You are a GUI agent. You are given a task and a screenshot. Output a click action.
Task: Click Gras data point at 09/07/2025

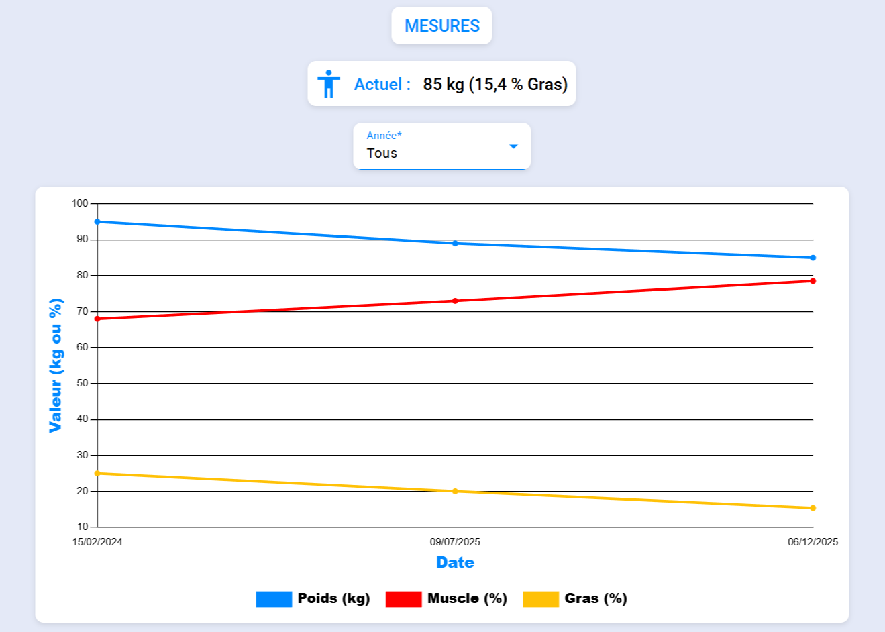point(455,491)
